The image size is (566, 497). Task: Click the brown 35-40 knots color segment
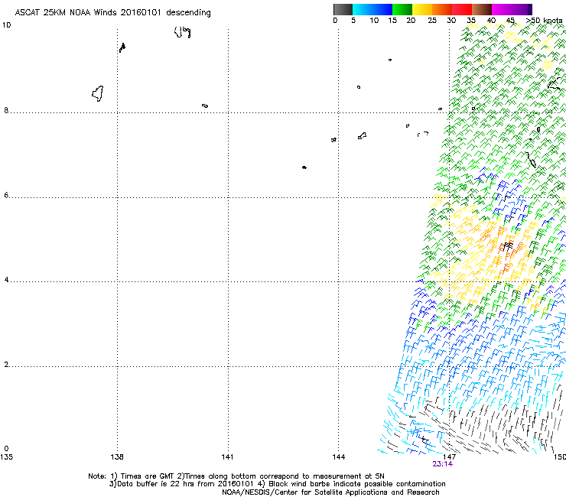point(482,9)
